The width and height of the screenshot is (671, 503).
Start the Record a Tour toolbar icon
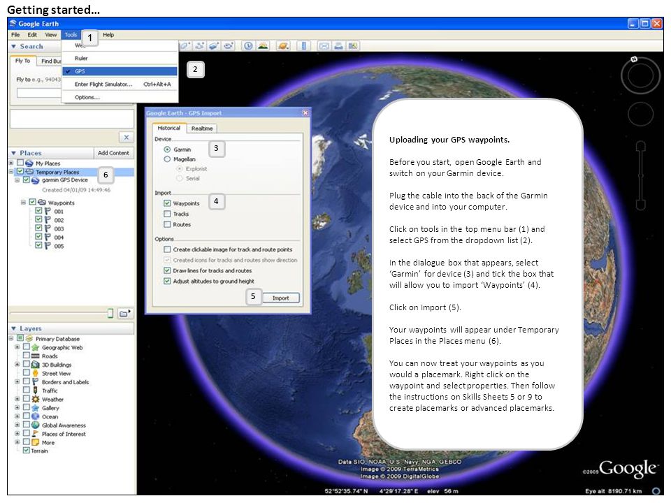229,46
